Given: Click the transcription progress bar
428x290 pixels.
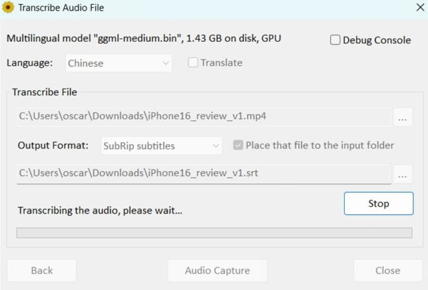Looking at the screenshot, I should [214, 233].
